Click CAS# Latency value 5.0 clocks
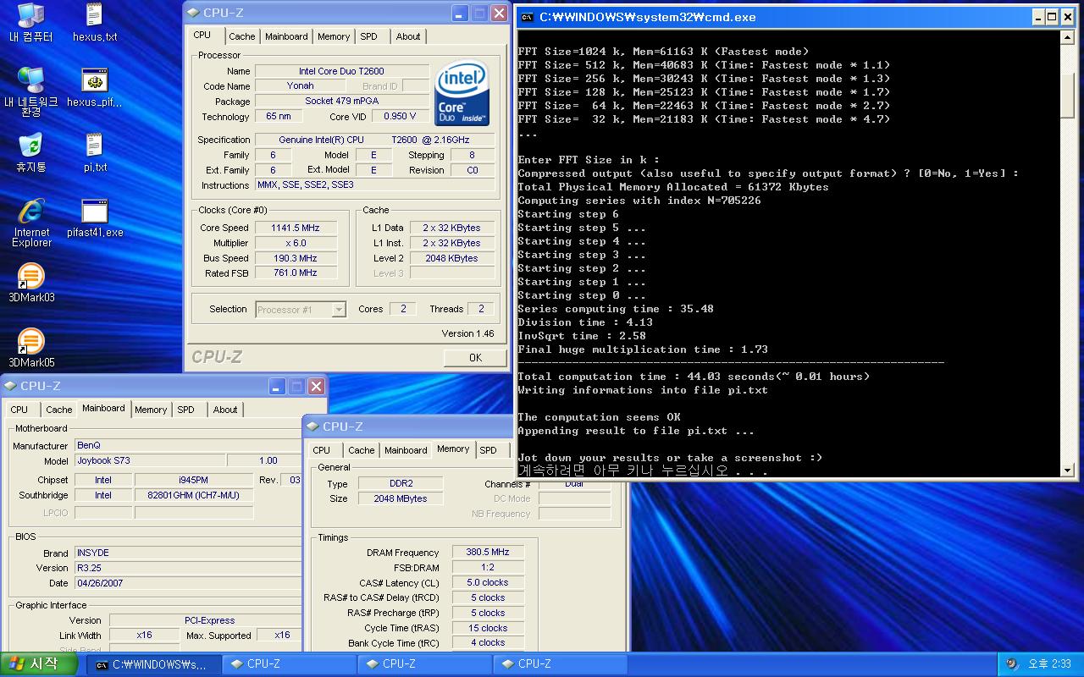 click(x=488, y=583)
